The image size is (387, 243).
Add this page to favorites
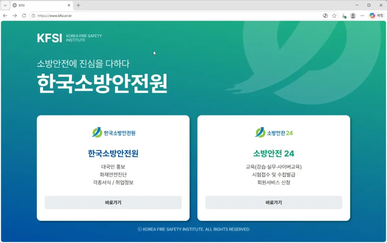pos(334,15)
